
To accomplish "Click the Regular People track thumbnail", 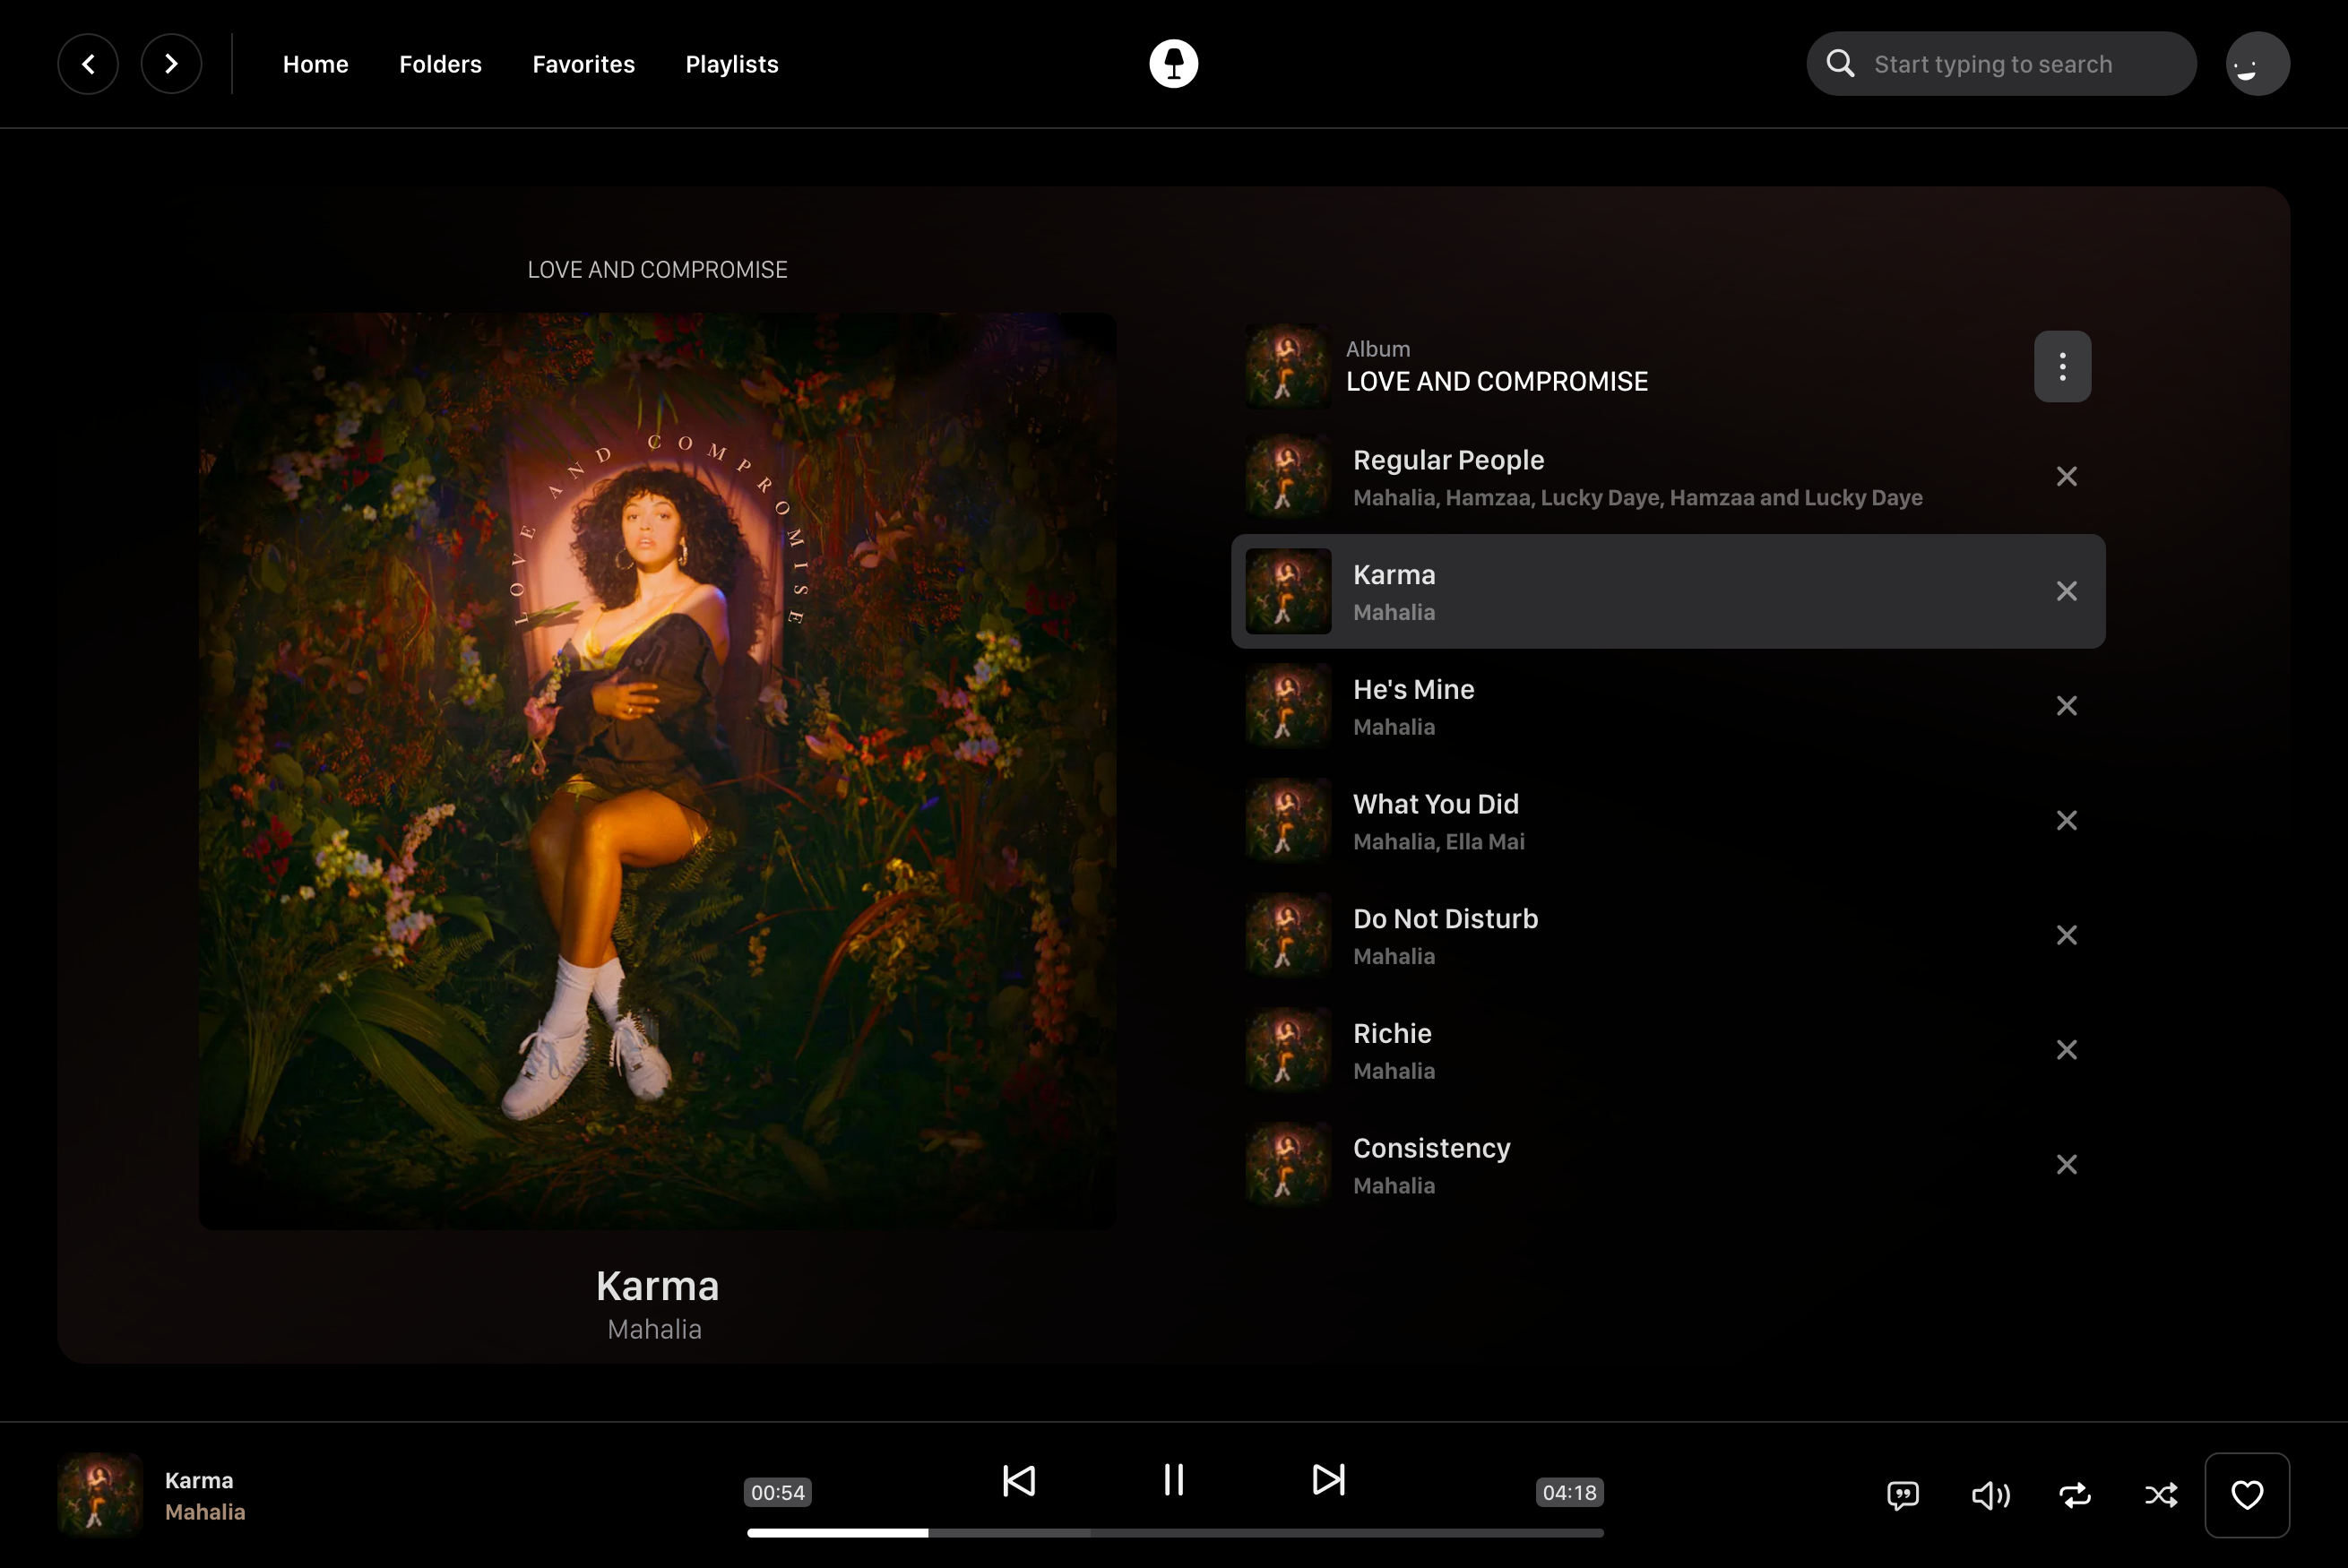I will [1288, 476].
